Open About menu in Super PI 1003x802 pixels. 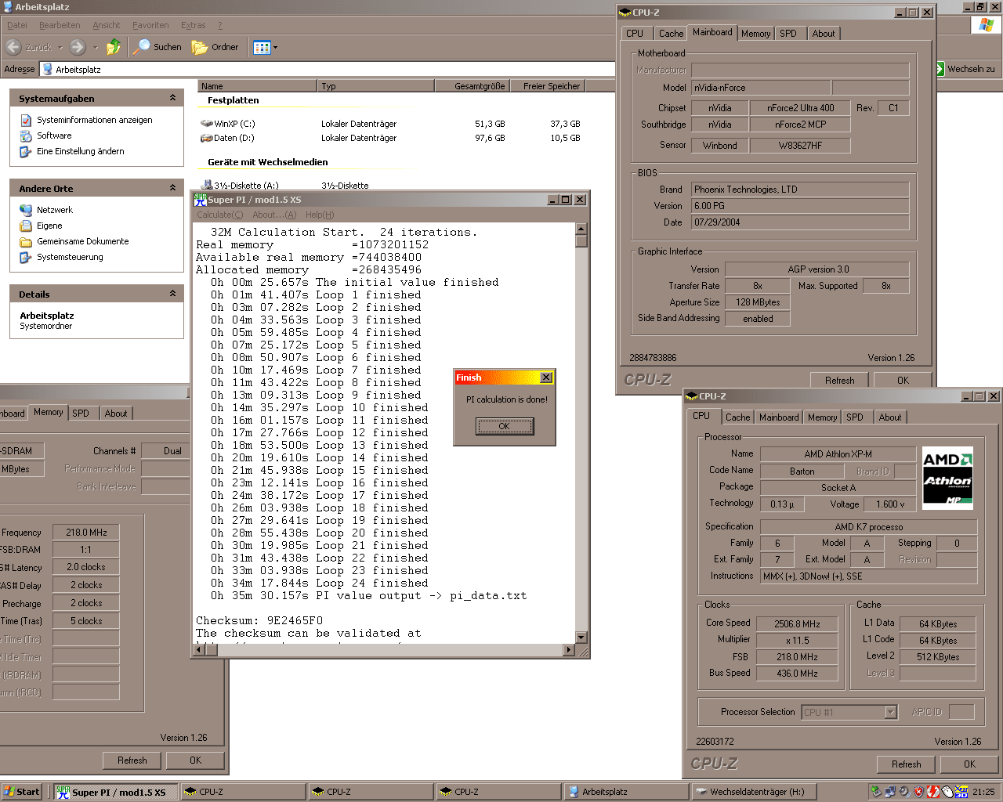(274, 215)
